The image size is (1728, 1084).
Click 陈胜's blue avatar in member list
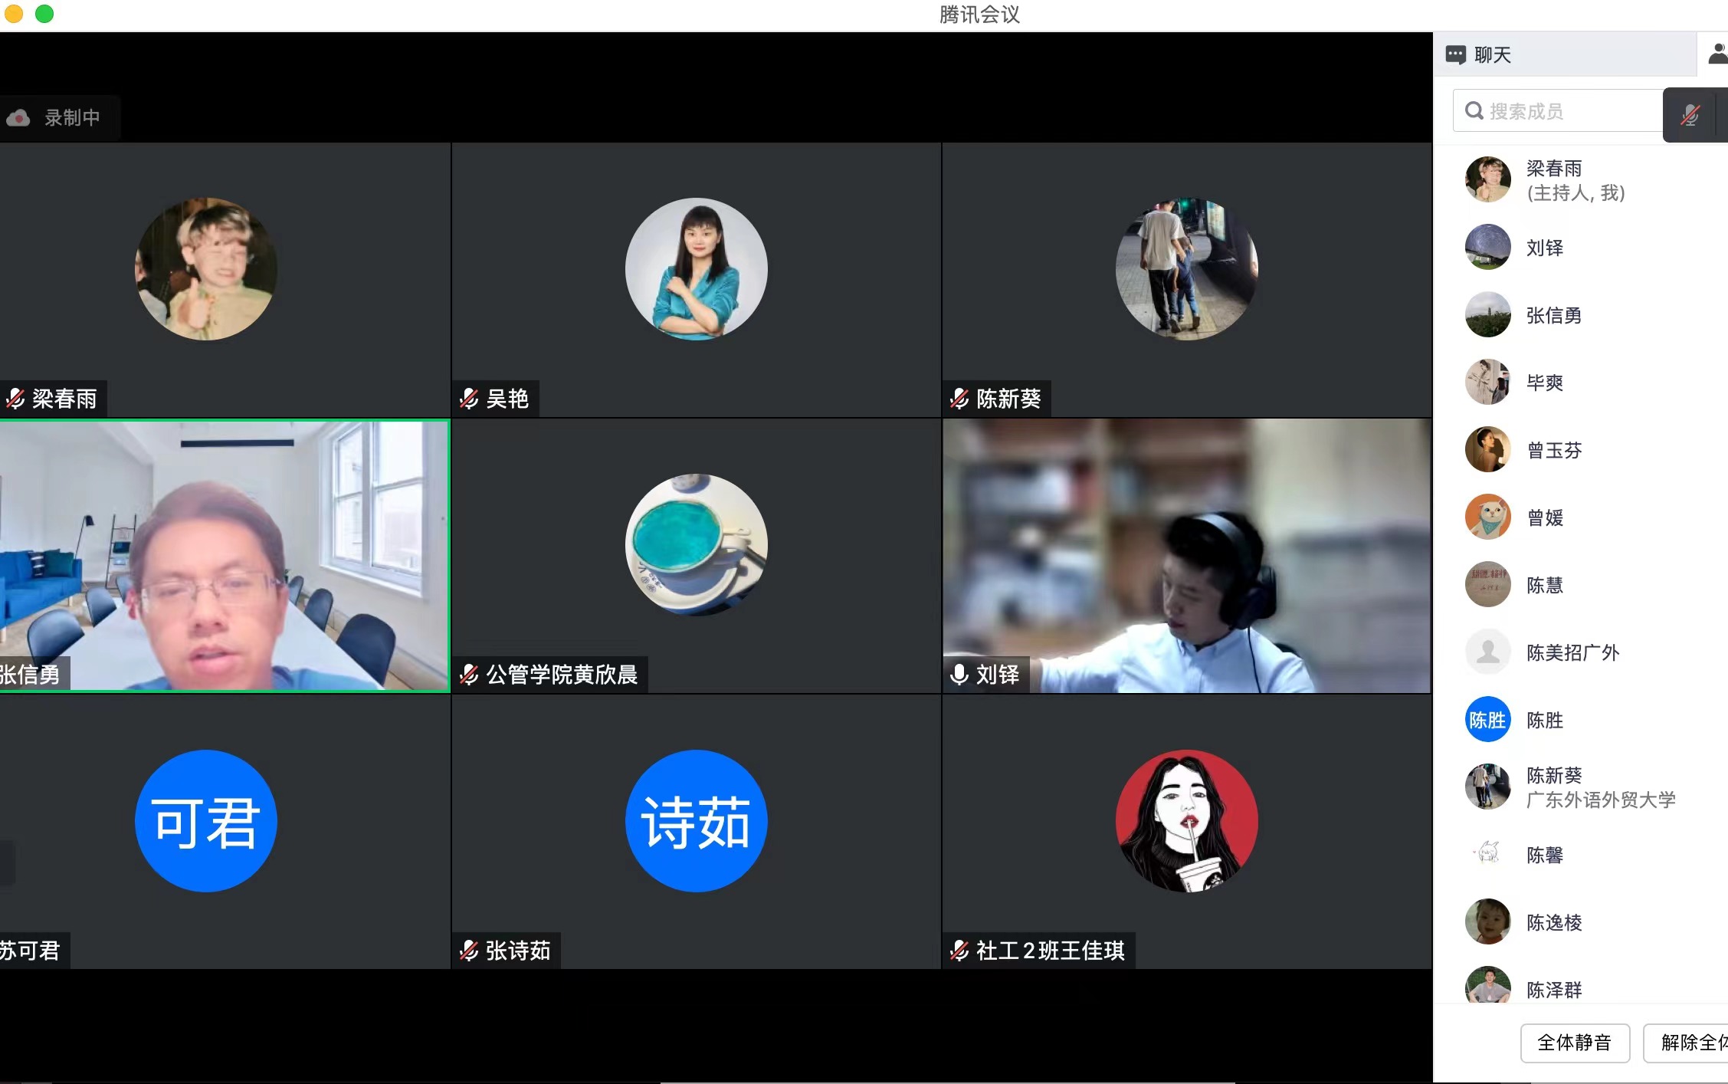pyautogui.click(x=1487, y=720)
